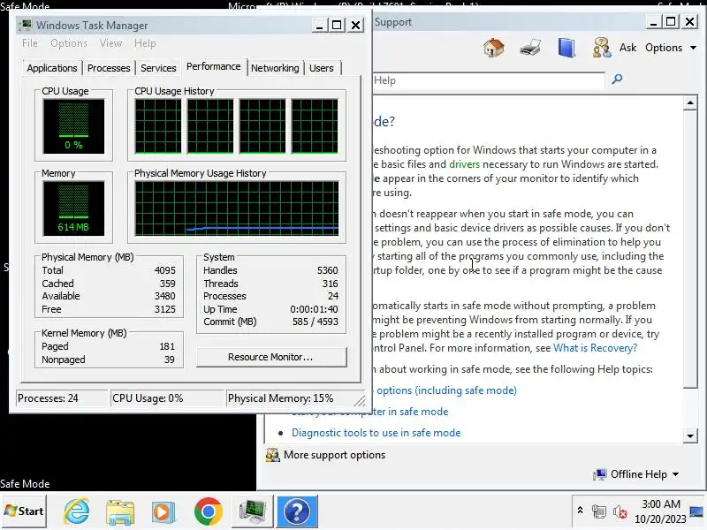
Task: Select the Up Time value 0:00:01:40
Action: (314, 309)
